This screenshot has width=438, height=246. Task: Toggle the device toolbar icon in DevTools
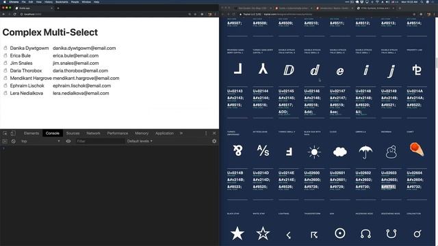13,133
